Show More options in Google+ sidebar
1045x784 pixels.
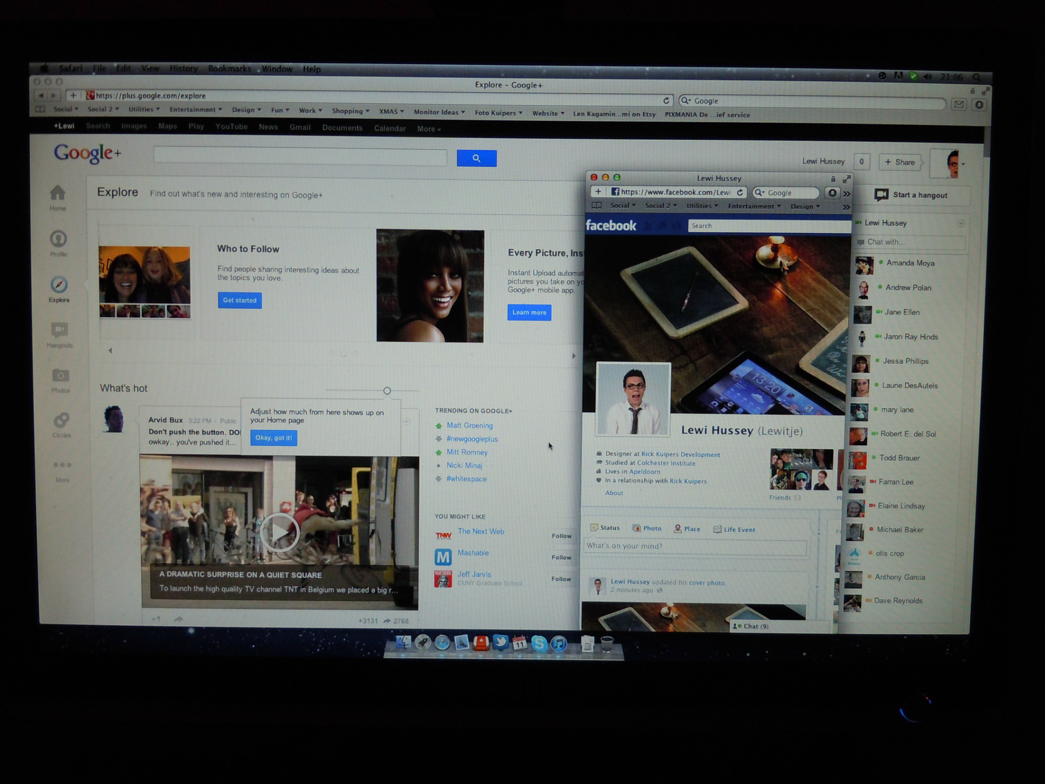(62, 465)
